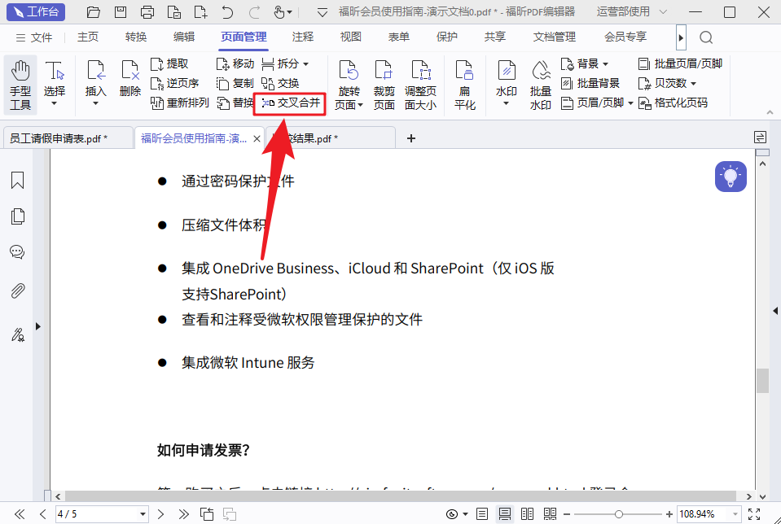
Task: Enable continuous page scrolling view
Action: (x=505, y=514)
